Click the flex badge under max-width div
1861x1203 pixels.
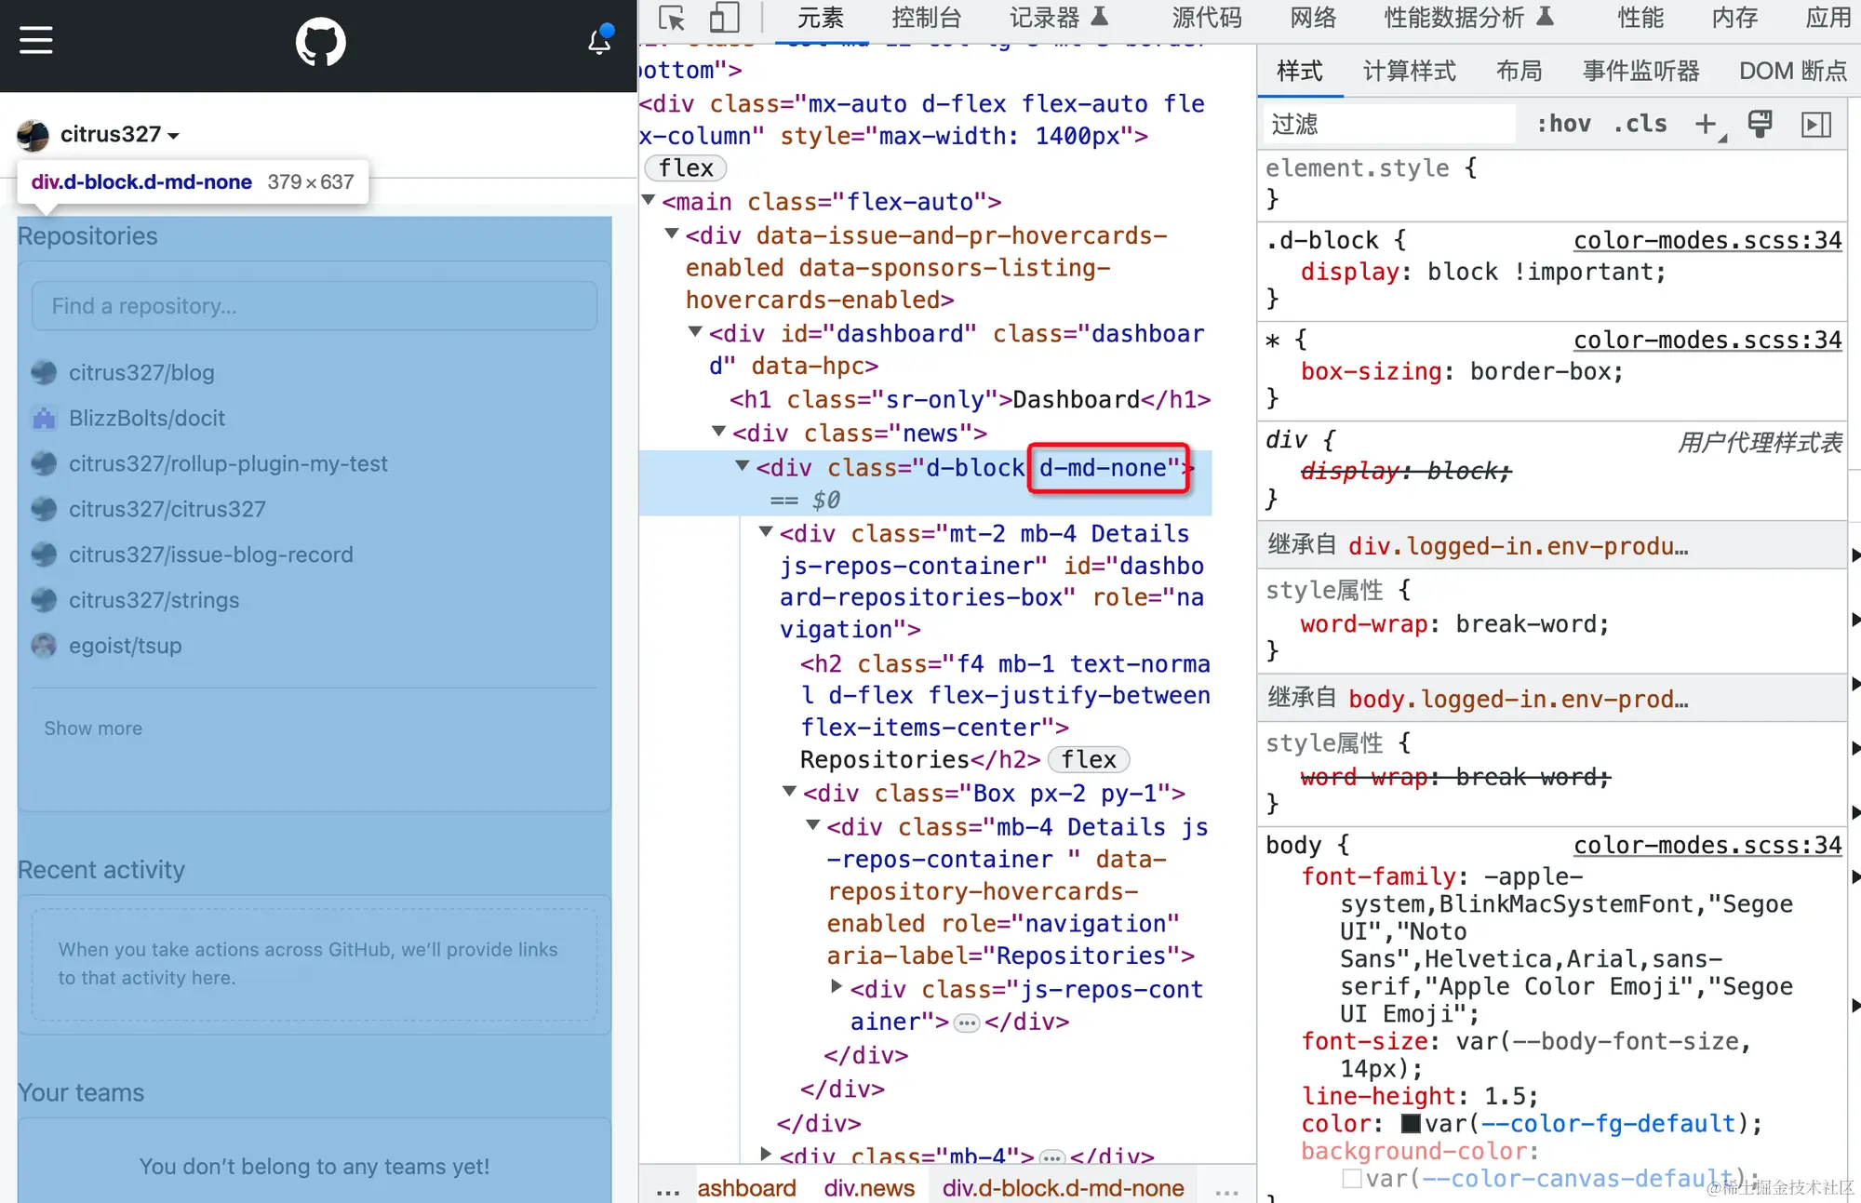[686, 168]
